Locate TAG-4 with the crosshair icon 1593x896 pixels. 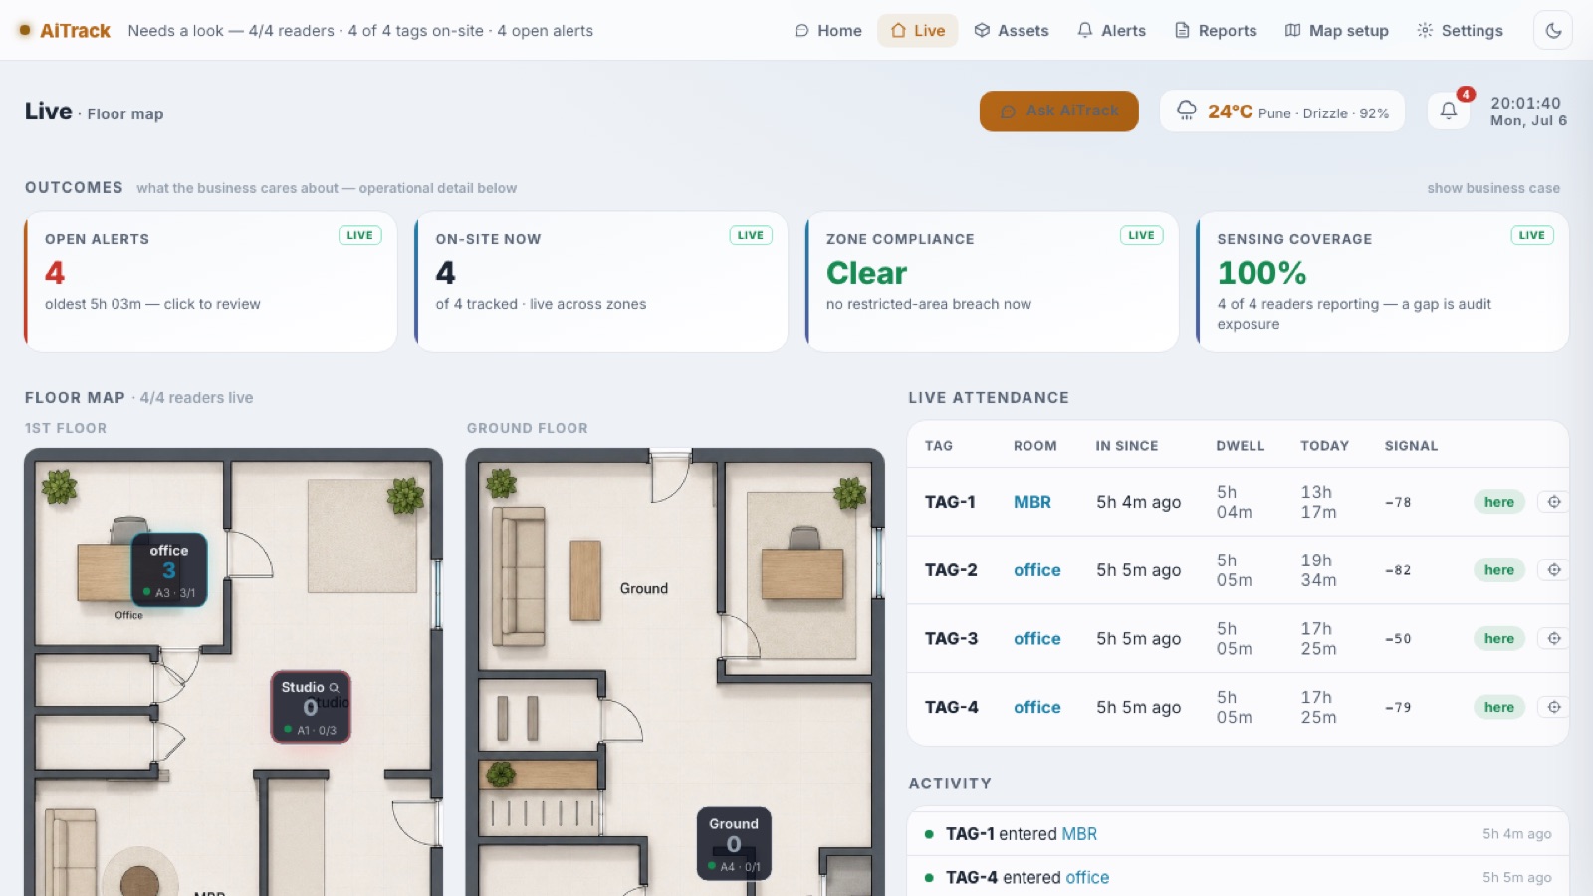pyautogui.click(x=1554, y=707)
